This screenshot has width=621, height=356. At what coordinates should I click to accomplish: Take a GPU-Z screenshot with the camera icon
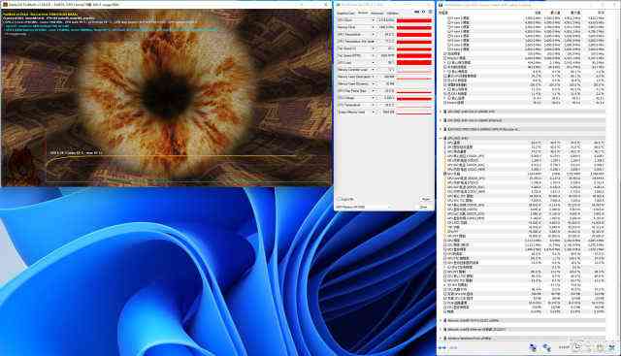416,13
